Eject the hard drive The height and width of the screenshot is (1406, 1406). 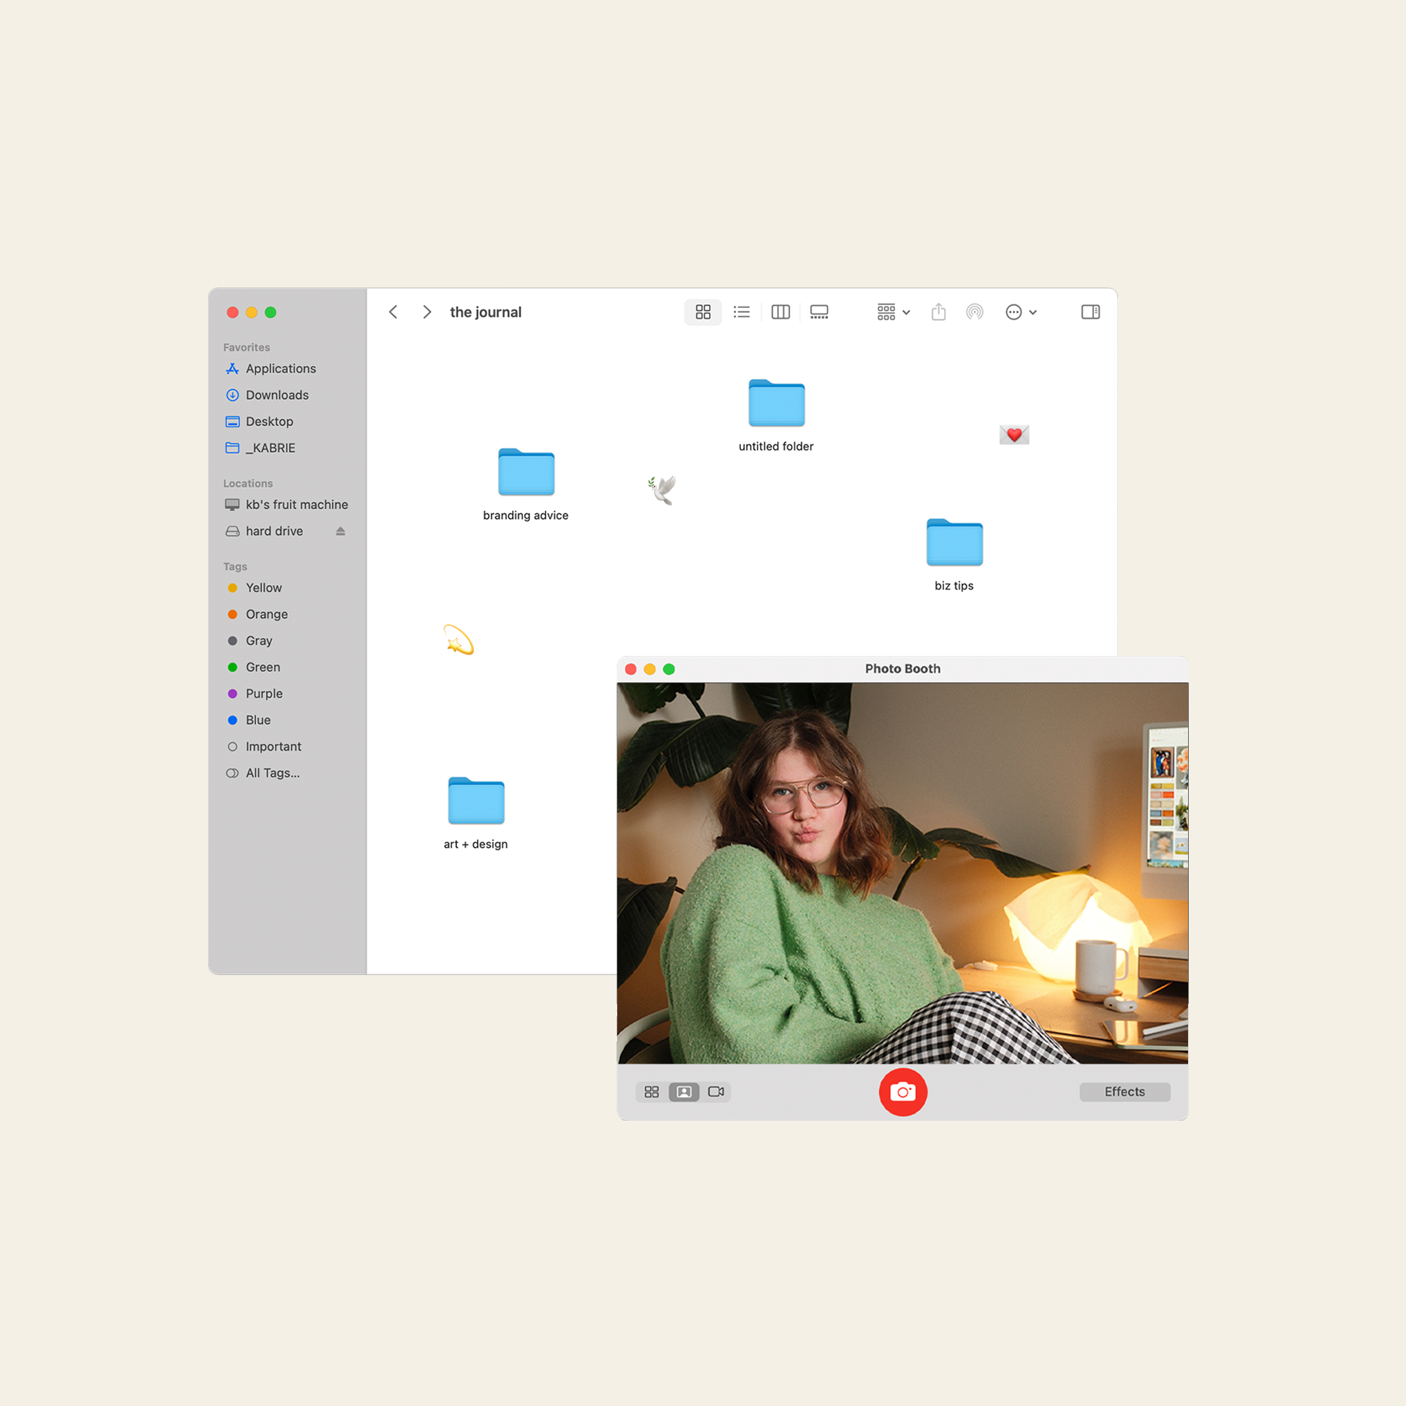click(340, 531)
